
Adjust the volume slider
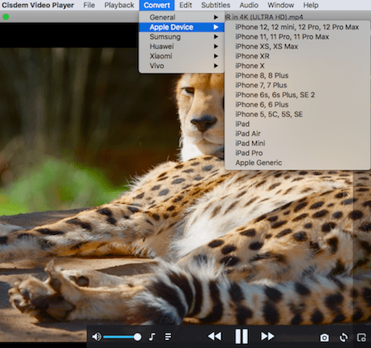(122, 337)
